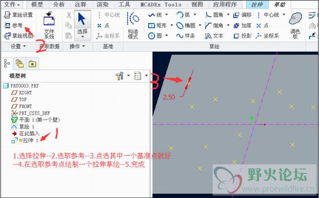Expand the 椭圆 dropdown arrow
Viewport: 319px width, 198px height.
pyautogui.click(x=200, y=25)
